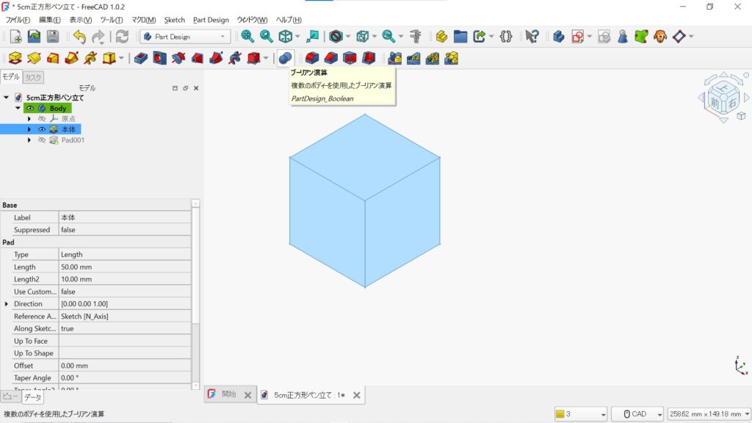
Task: Switch to the タスク tab
Action: (x=33, y=76)
